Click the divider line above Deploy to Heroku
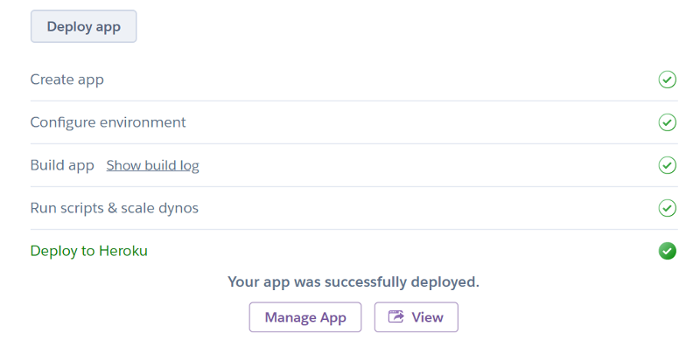Screen dimensions: 700x340 [x=354, y=229]
